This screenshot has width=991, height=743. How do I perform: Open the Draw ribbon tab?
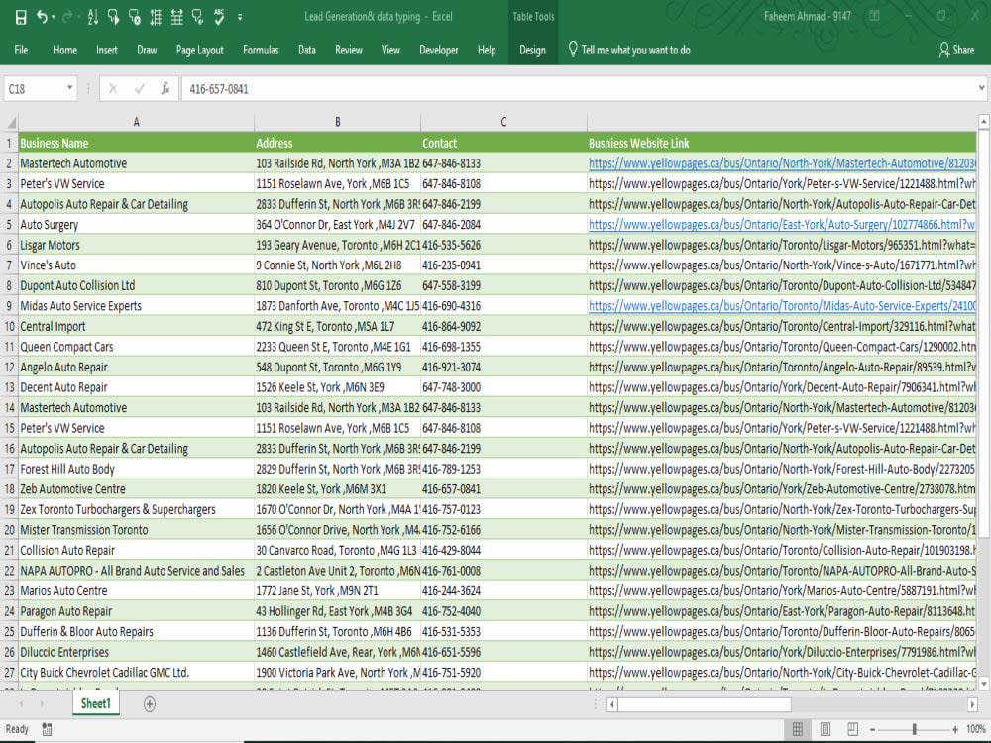point(147,50)
